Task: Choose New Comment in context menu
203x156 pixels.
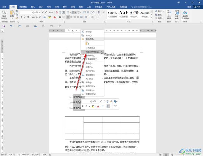Action: pos(92,94)
